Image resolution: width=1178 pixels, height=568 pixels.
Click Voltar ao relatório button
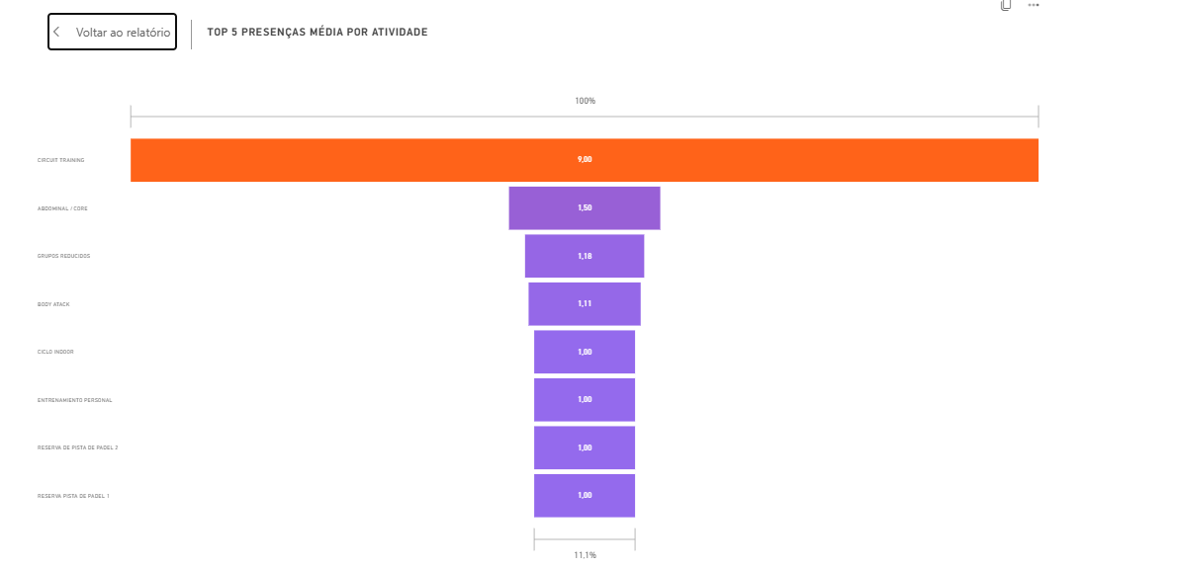[x=112, y=32]
